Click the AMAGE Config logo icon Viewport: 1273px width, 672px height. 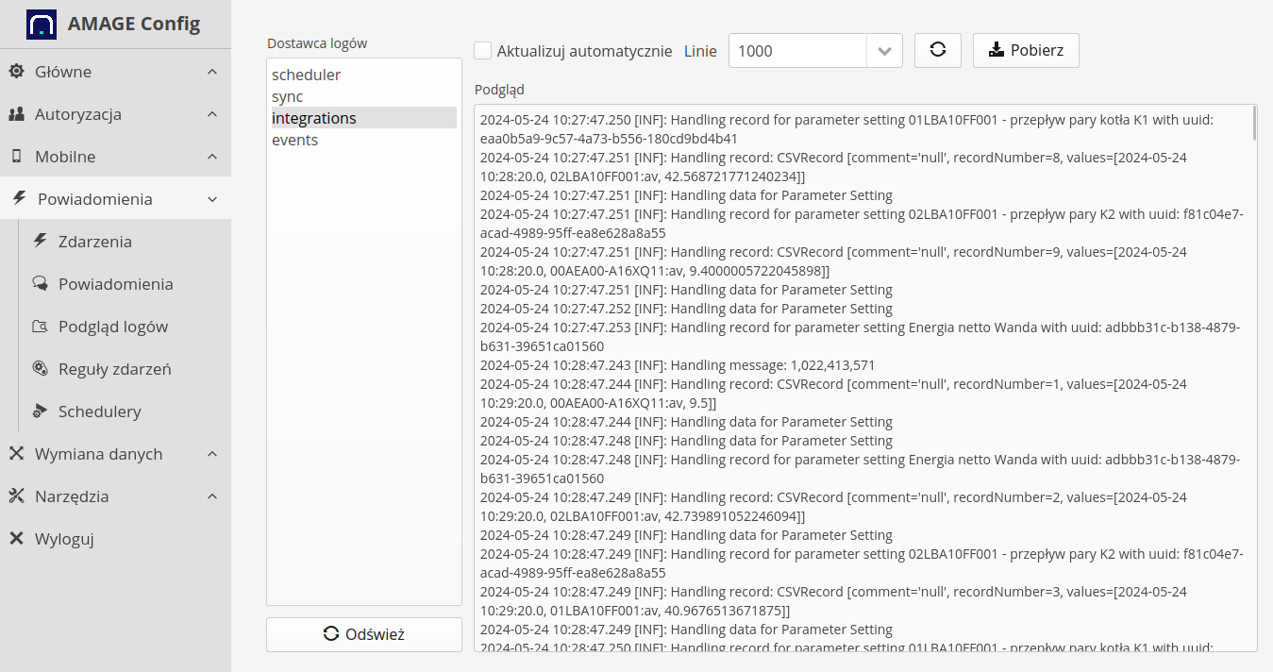(41, 25)
